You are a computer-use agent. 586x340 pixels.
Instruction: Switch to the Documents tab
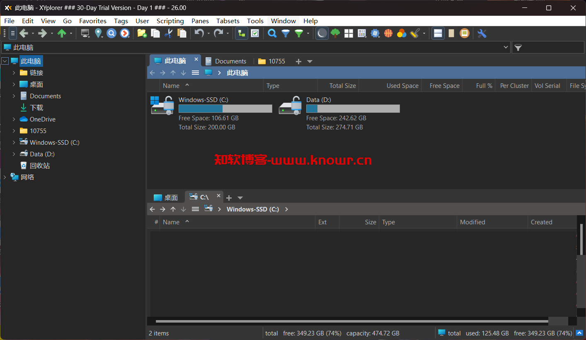click(226, 61)
